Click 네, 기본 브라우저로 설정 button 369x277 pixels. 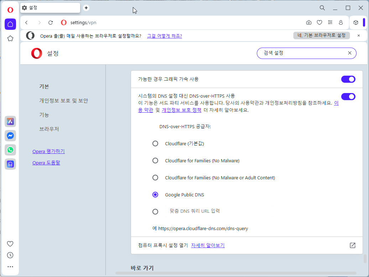click(x=321, y=36)
